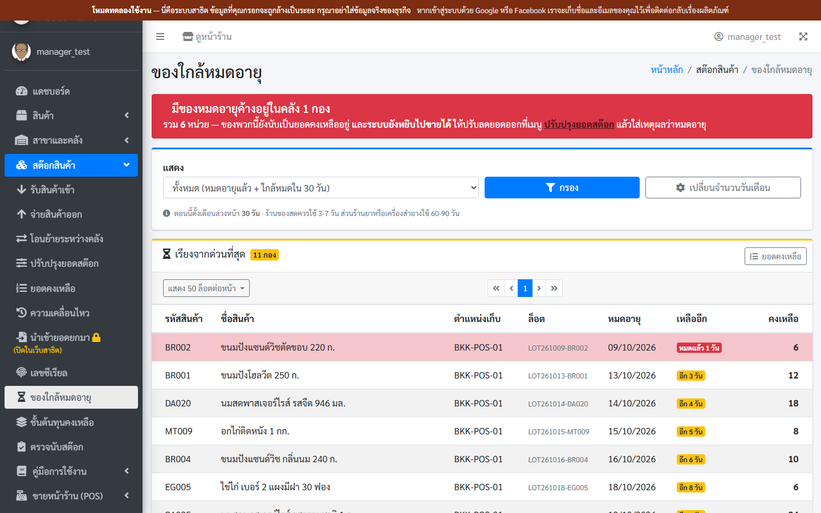The height and width of the screenshot is (513, 821).
Task: Go to หน้าหลัก in the breadcrumb
Action: point(667,70)
